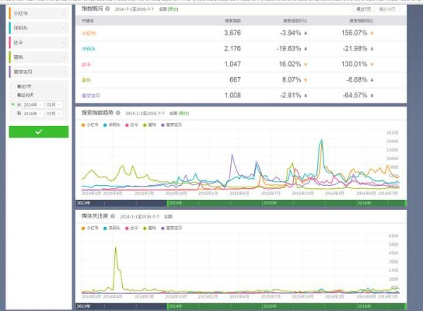Click the down arrow next to -64.57%
The image size is (423, 311).
372,96
